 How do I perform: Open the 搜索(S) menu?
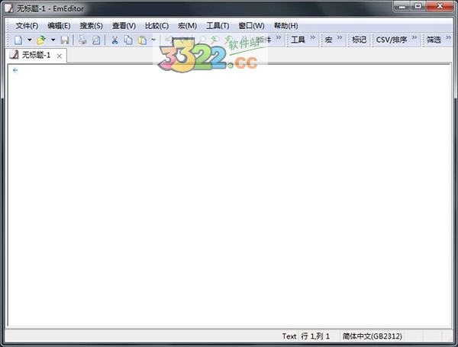91,26
